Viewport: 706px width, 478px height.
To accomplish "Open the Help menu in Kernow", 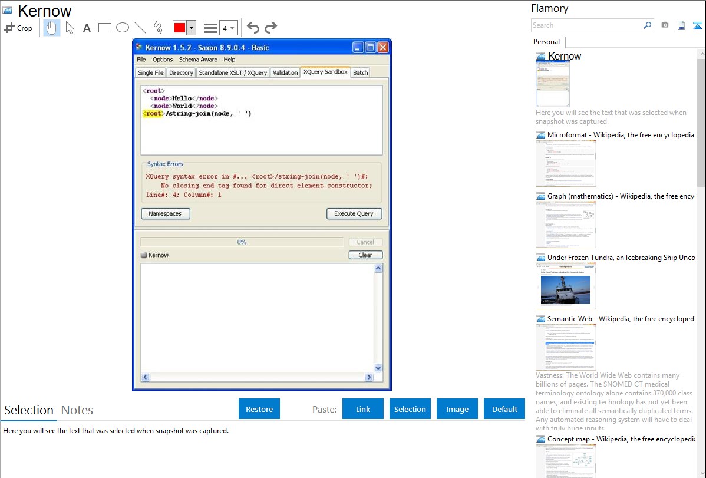I will [229, 60].
